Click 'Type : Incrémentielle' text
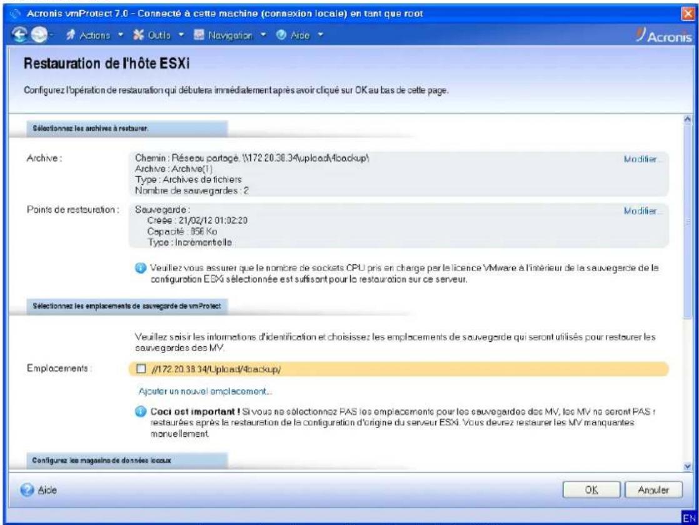This screenshot has width=699, height=525. (x=189, y=242)
